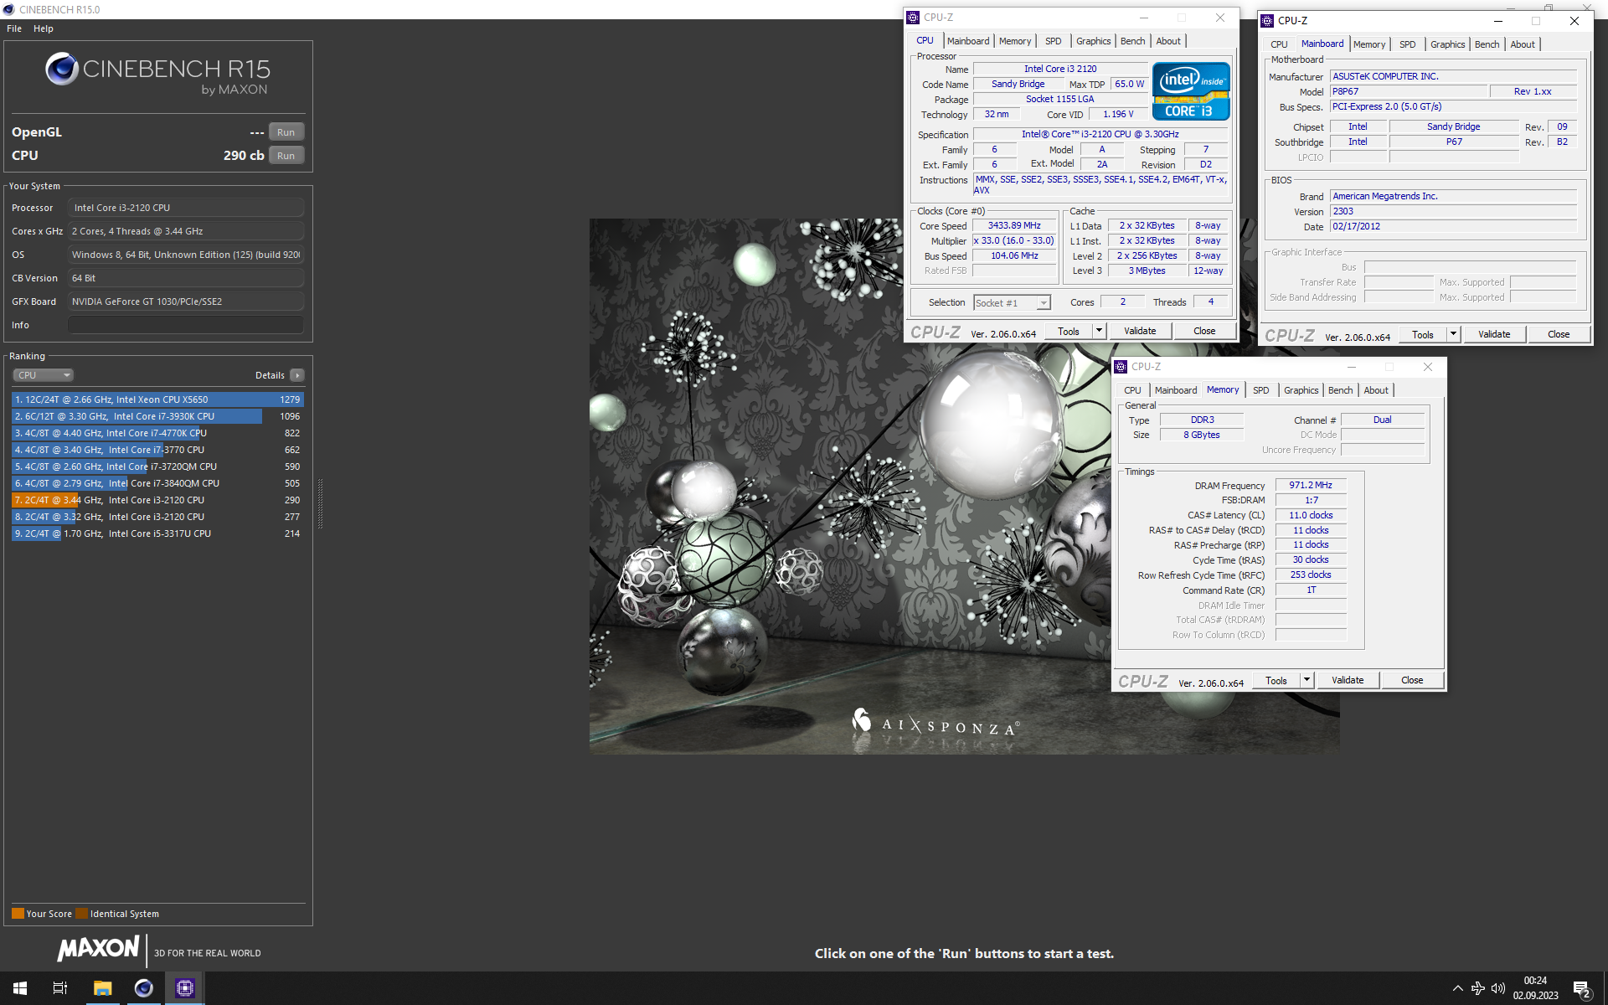The height and width of the screenshot is (1005, 1608).
Task: Select Core i5-3317U ranking row
Action: pyautogui.click(x=157, y=533)
